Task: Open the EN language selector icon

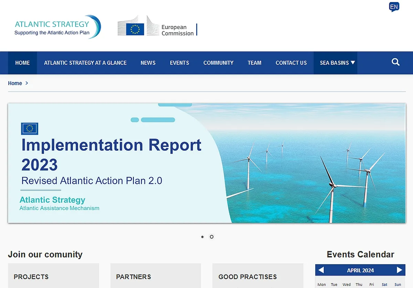Action: pos(394,7)
